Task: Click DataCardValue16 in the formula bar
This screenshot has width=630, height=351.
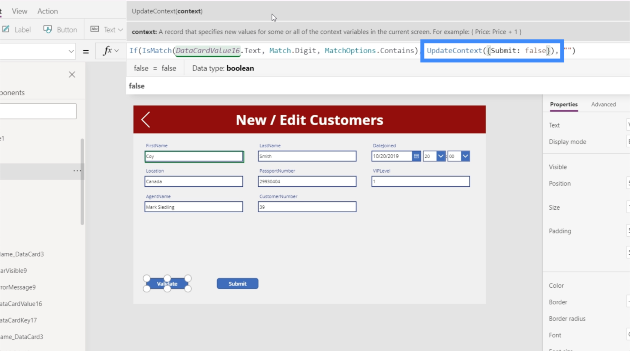Action: [x=207, y=51]
